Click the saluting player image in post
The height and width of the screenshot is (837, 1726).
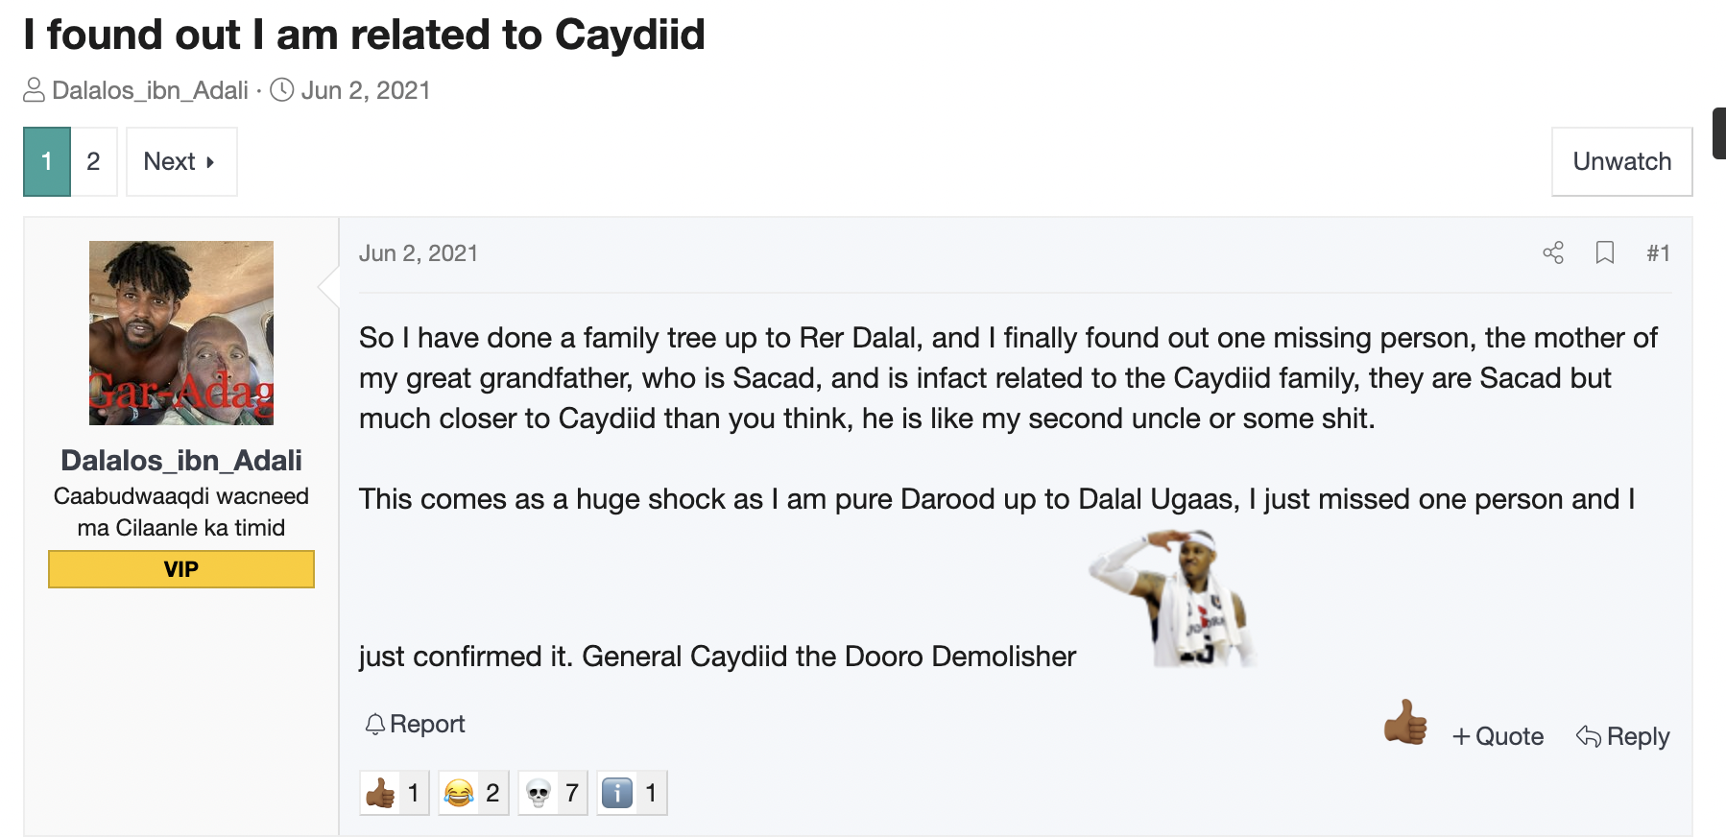click(x=1173, y=597)
